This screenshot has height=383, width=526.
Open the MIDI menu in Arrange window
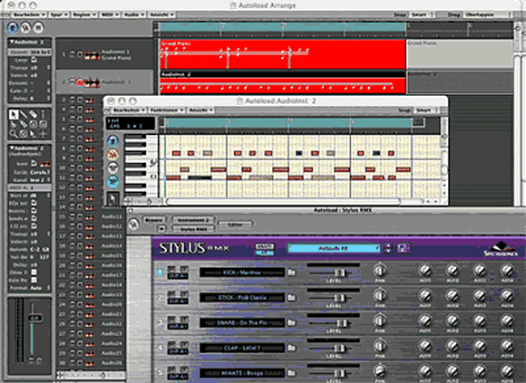click(110, 14)
